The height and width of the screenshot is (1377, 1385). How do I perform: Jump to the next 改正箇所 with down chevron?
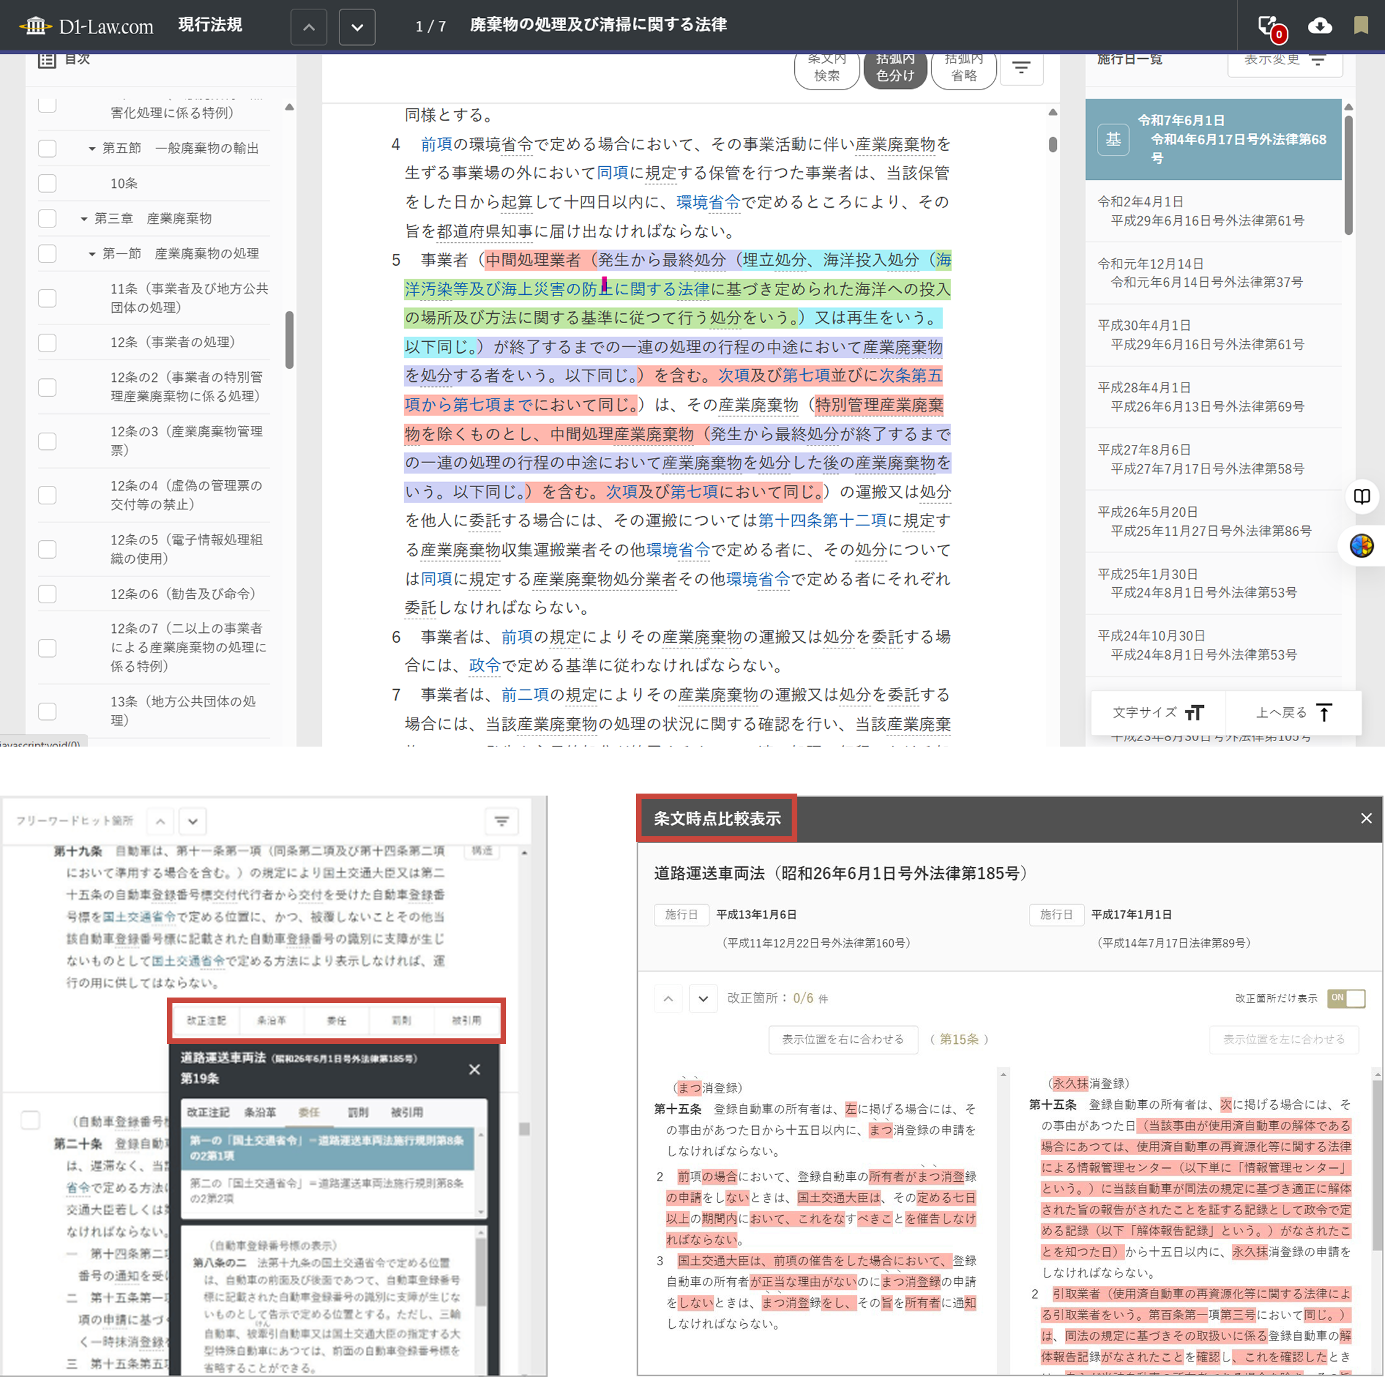(x=703, y=999)
